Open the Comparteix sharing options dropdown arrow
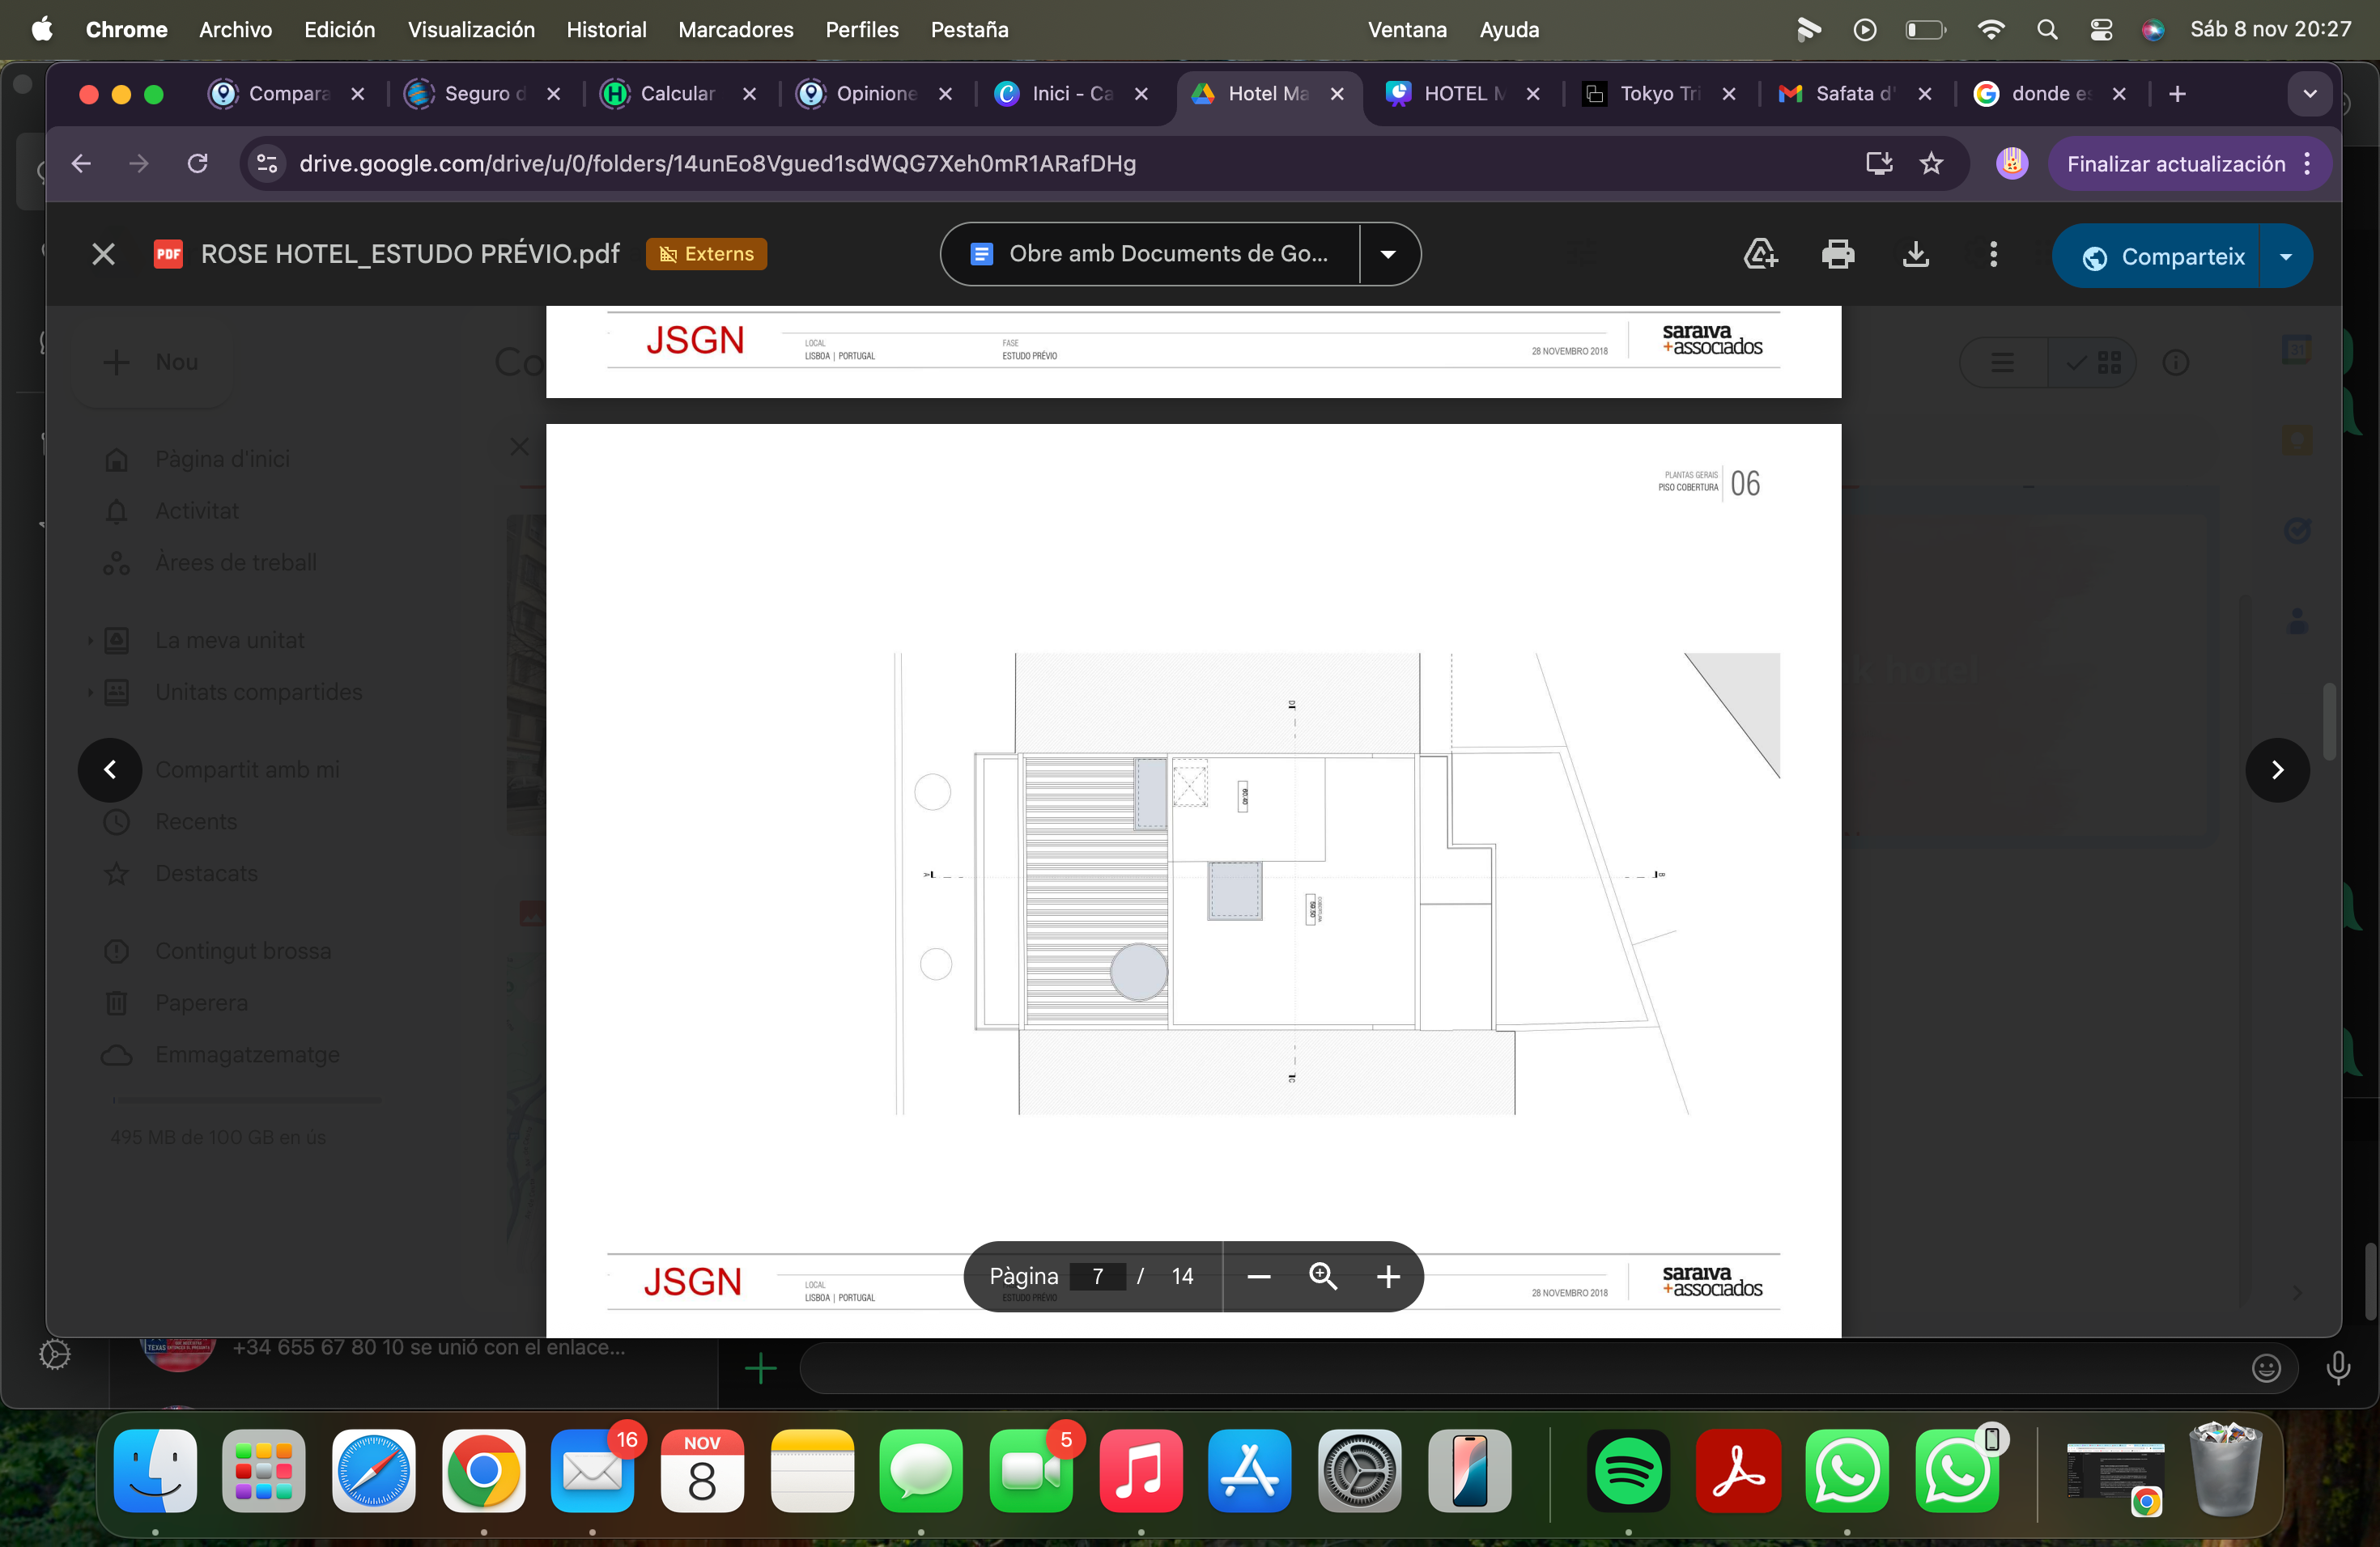Screen dimensions: 2380x1547 pyautogui.click(x=2286, y=256)
